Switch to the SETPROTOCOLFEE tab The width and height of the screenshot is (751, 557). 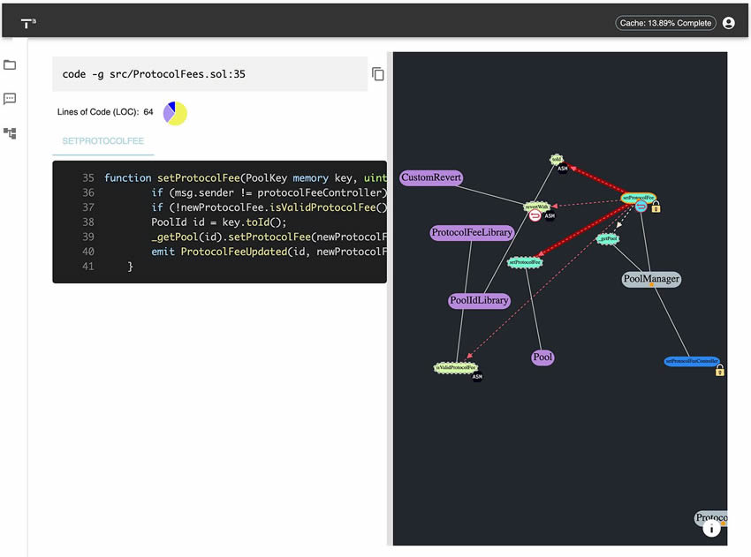pos(103,141)
